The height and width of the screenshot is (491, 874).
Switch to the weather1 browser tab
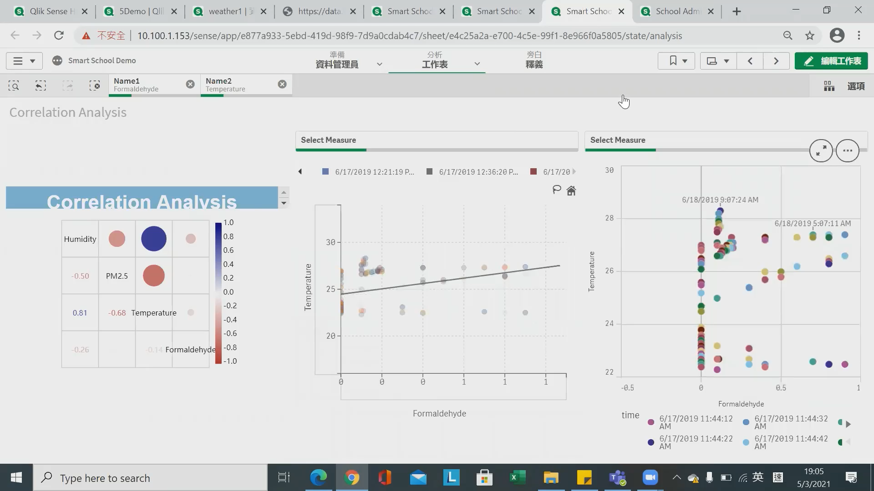click(225, 11)
